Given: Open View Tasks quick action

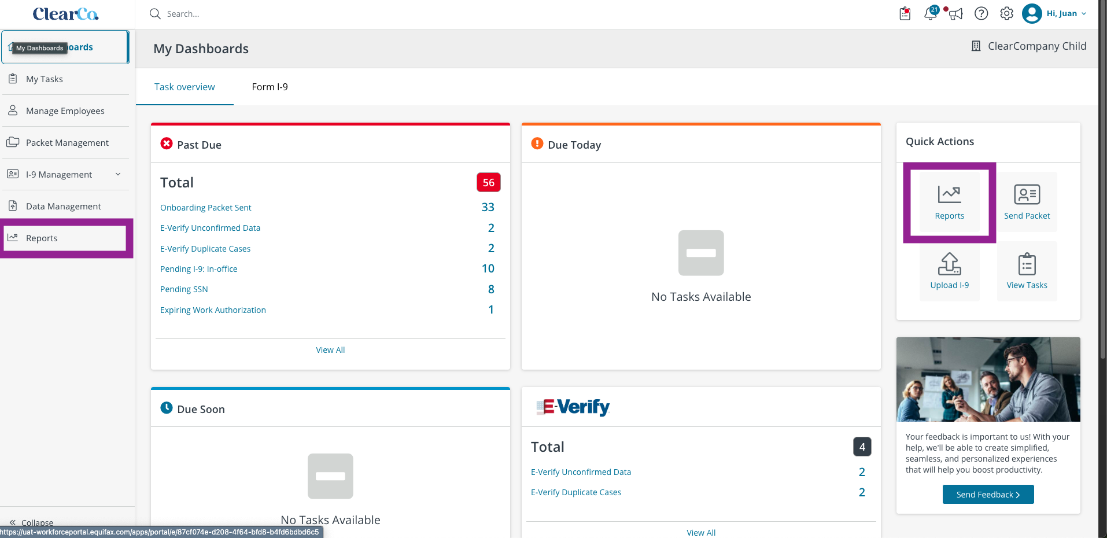Looking at the screenshot, I should pos(1027,271).
